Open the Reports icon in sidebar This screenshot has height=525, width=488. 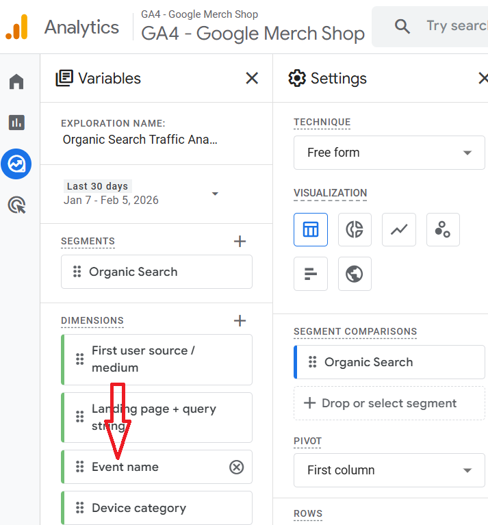pyautogui.click(x=16, y=123)
